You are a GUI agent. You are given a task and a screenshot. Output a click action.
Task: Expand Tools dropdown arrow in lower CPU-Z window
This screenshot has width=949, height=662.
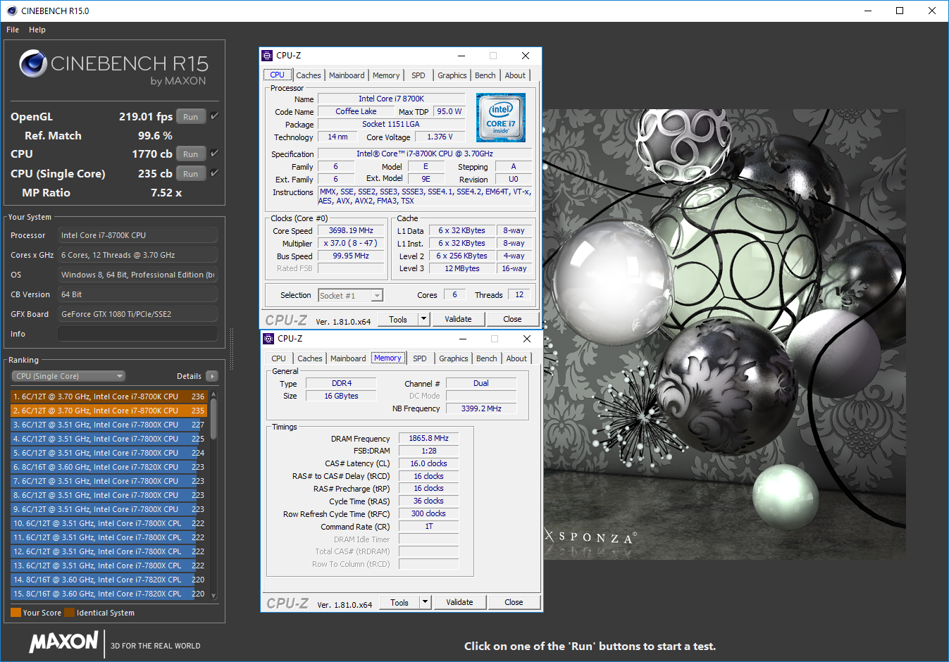426,602
